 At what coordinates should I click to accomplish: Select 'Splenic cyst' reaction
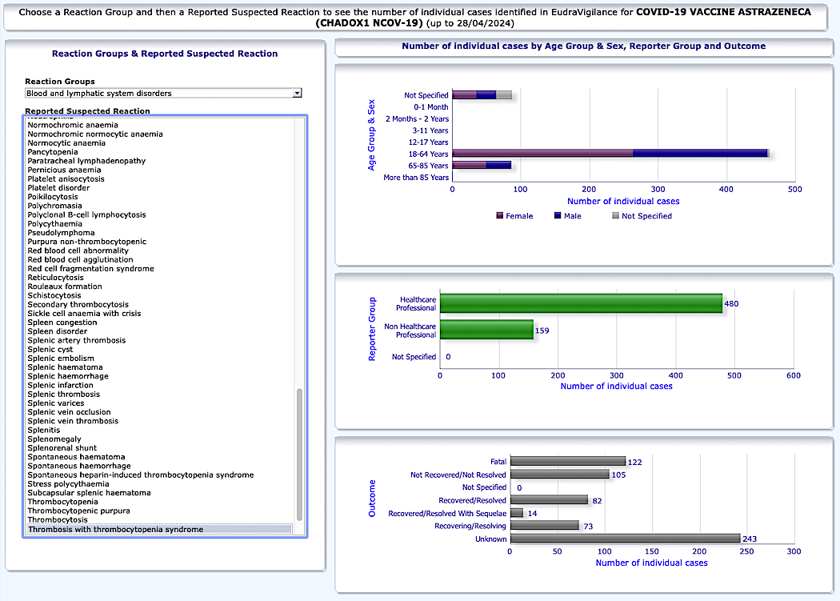tap(50, 349)
